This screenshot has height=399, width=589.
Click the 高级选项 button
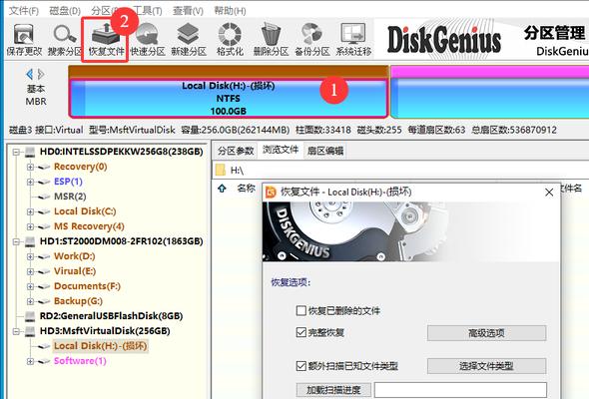click(x=486, y=333)
